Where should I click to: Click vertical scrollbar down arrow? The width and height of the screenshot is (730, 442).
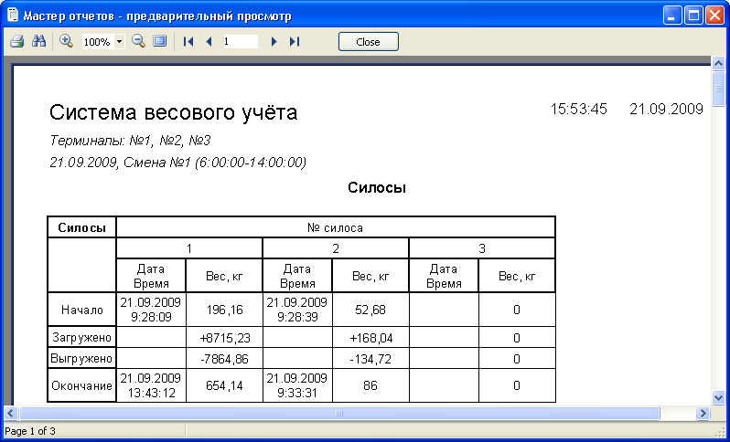click(719, 398)
